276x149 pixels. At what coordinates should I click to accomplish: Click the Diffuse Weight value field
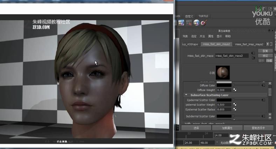pyautogui.click(x=224, y=90)
